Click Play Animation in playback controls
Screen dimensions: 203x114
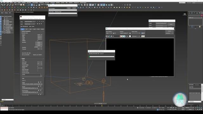click(x=172, y=108)
